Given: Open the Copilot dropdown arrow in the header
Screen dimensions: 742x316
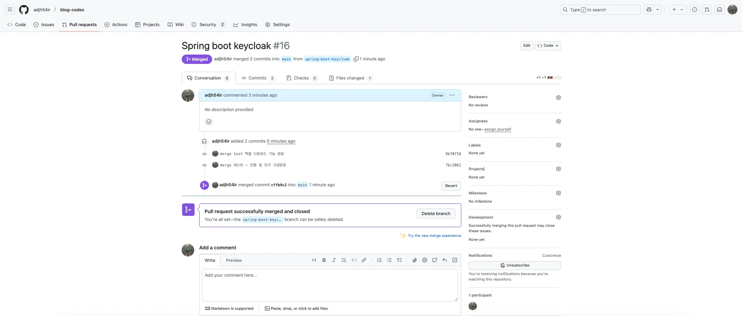Looking at the screenshot, I should 657,10.
